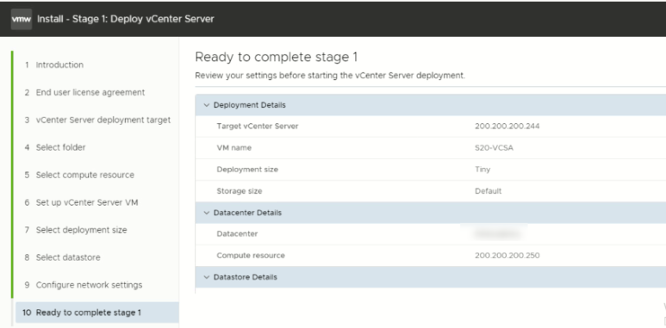Image resolution: width=666 pixels, height=328 pixels.
Task: Click the VM name label
Action: (x=234, y=148)
